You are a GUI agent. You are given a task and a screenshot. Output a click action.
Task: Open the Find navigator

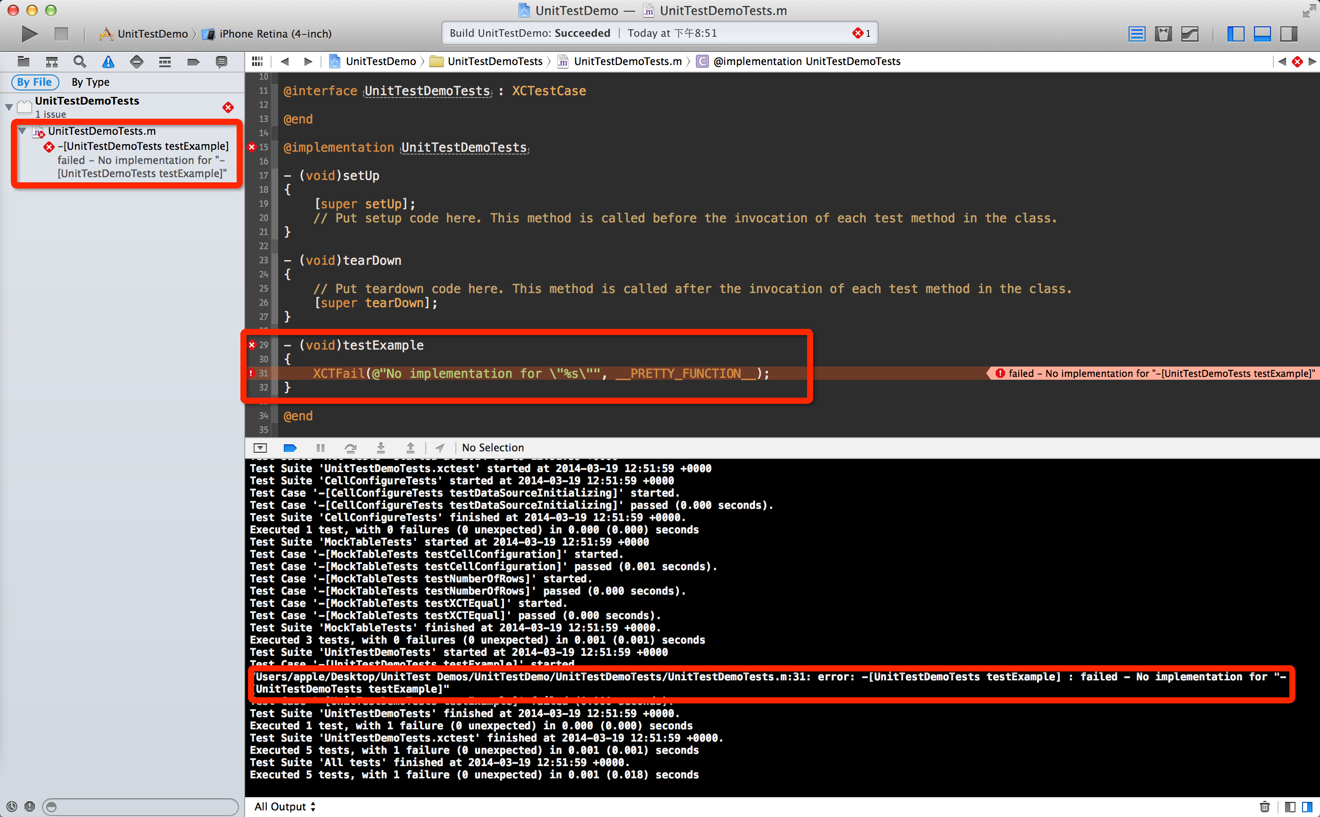point(80,62)
